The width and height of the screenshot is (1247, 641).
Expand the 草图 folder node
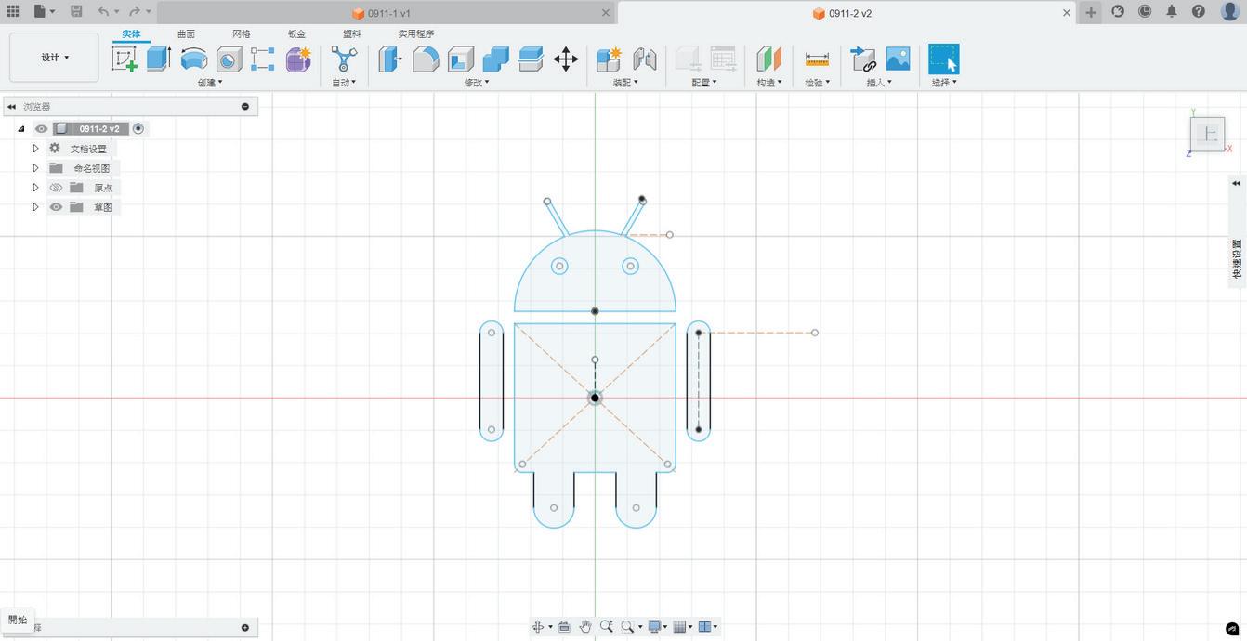click(x=35, y=207)
